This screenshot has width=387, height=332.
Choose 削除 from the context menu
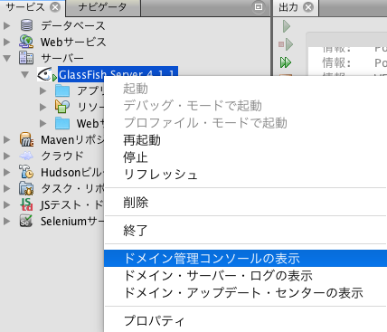(245, 202)
